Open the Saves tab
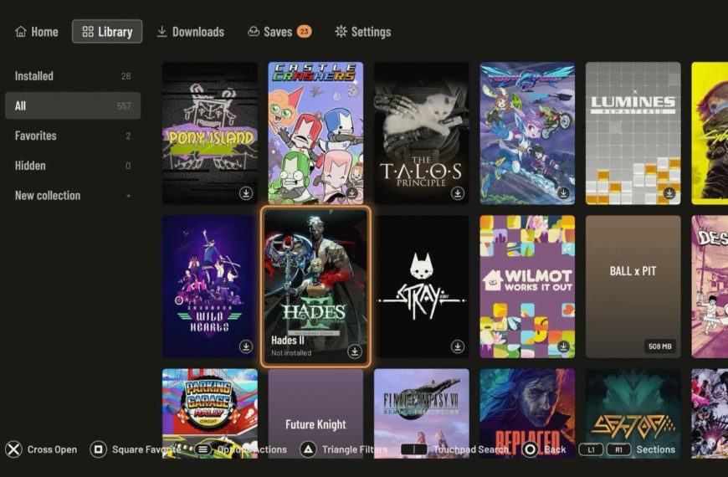This screenshot has height=477, width=728. pyautogui.click(x=279, y=32)
